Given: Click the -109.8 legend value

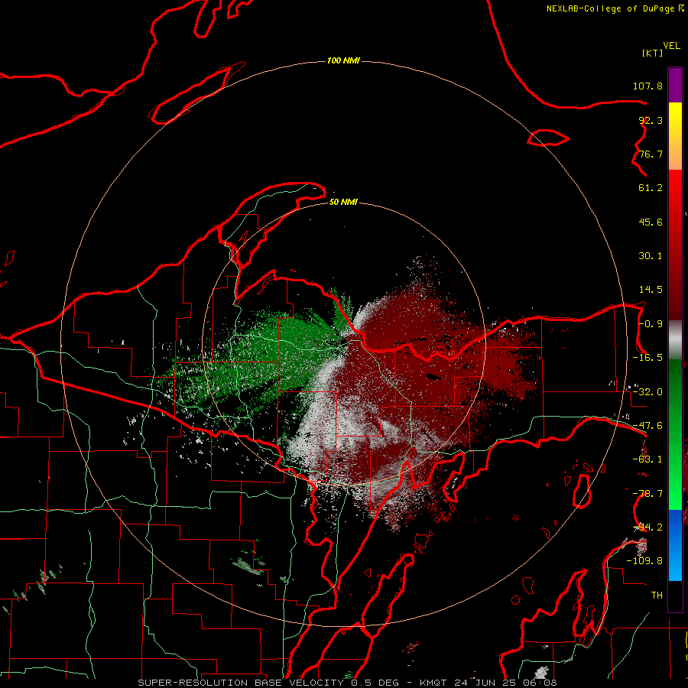Looking at the screenshot, I should [x=644, y=561].
